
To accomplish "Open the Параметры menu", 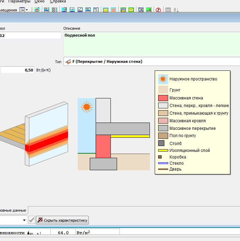I will pos(19,1).
